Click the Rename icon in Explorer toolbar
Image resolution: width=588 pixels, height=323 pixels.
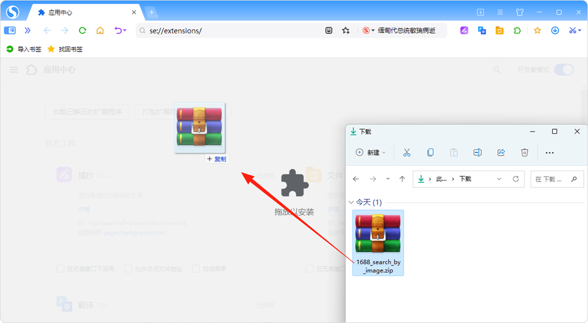[x=477, y=152]
